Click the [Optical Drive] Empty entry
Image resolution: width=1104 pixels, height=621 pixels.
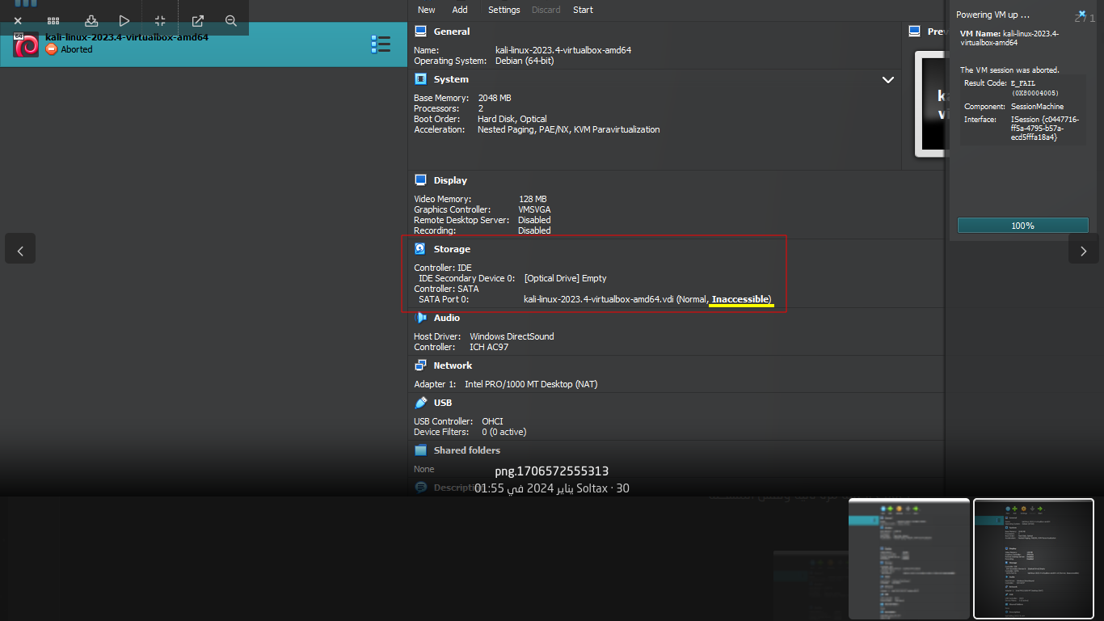click(565, 278)
